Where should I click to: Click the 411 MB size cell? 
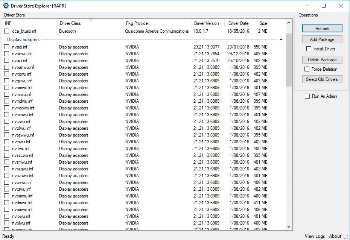coord(260,203)
